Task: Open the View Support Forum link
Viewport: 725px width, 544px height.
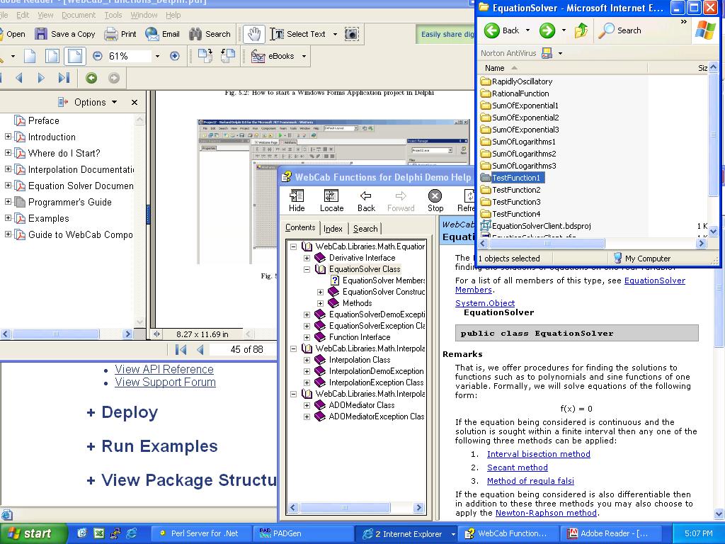Action: click(x=165, y=382)
